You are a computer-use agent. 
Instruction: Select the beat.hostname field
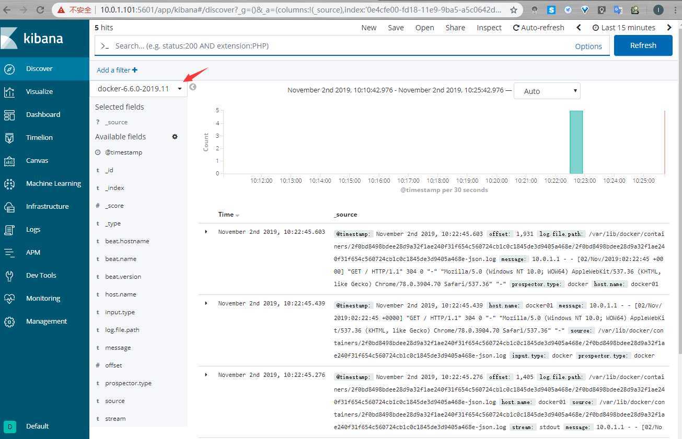127,241
